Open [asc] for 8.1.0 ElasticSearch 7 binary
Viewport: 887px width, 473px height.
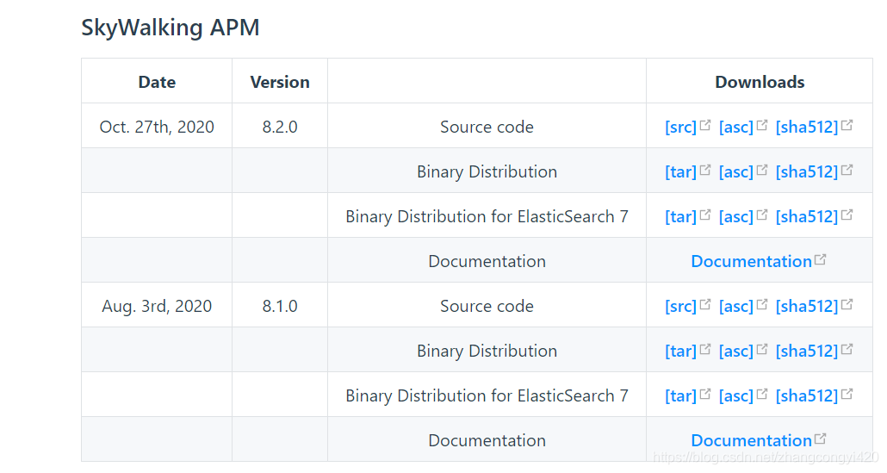(736, 395)
